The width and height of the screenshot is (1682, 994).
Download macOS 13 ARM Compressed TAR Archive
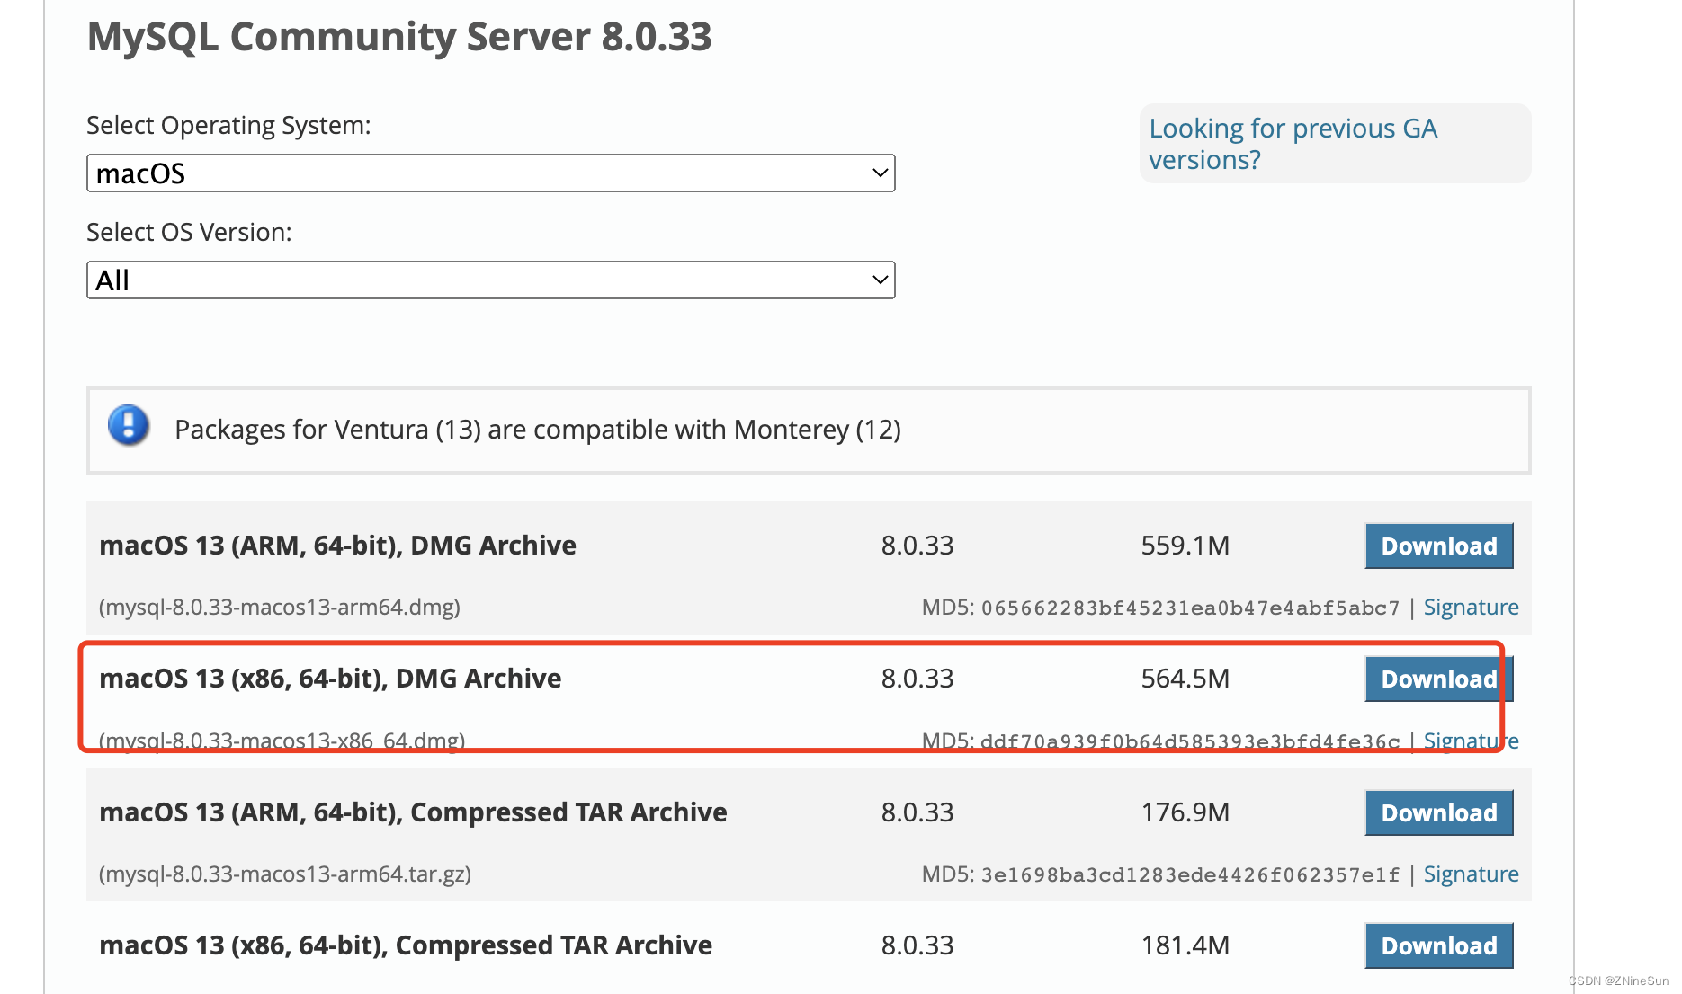click(x=1439, y=812)
